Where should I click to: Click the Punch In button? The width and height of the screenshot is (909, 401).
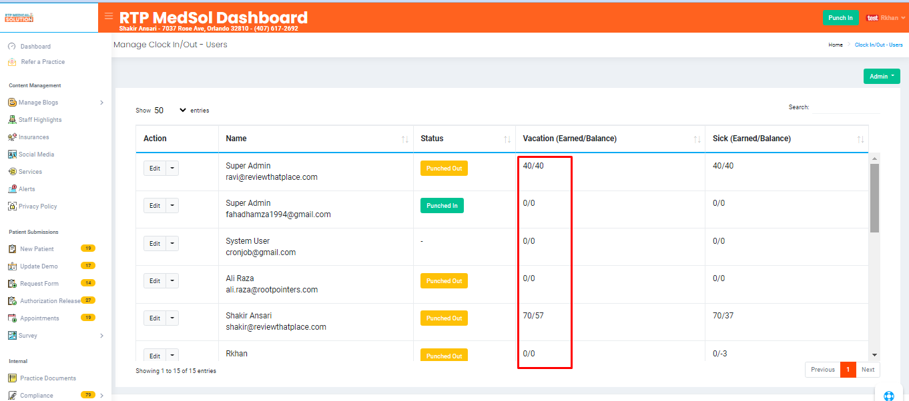tap(841, 18)
